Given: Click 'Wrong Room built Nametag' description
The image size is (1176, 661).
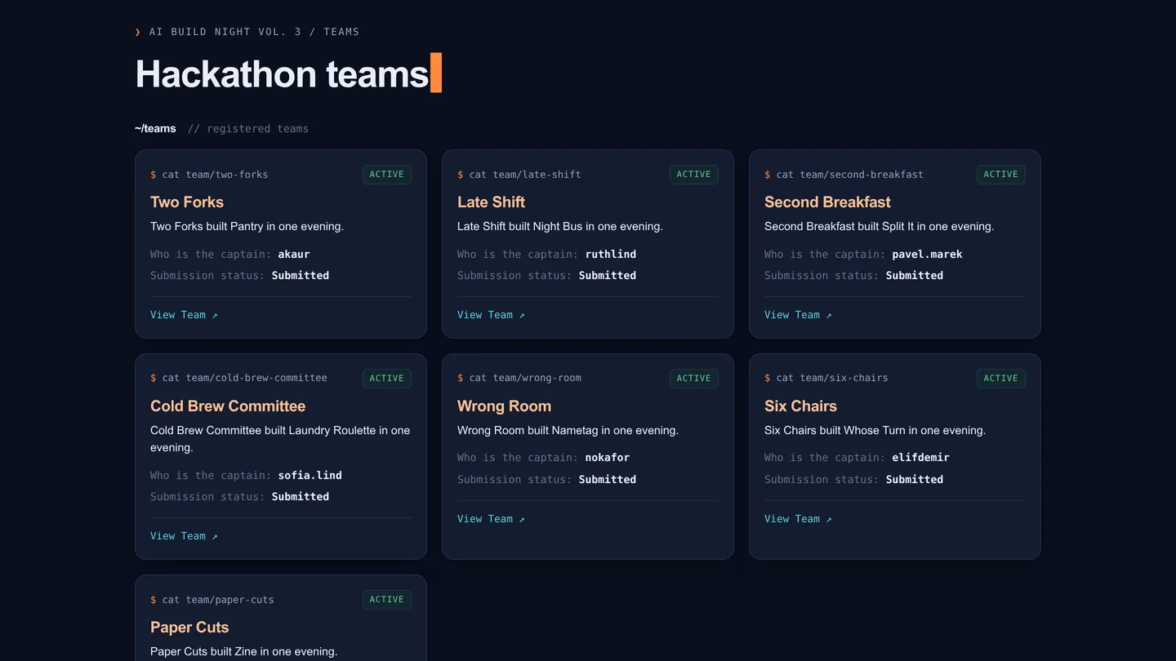Looking at the screenshot, I should 568,430.
